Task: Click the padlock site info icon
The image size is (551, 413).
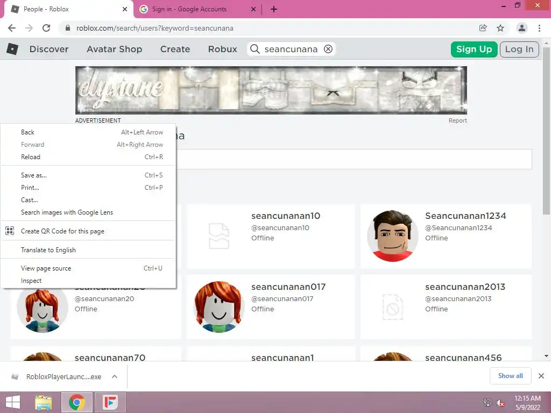Action: point(68,28)
